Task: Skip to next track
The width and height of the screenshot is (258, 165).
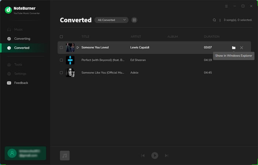Action: click(x=167, y=155)
